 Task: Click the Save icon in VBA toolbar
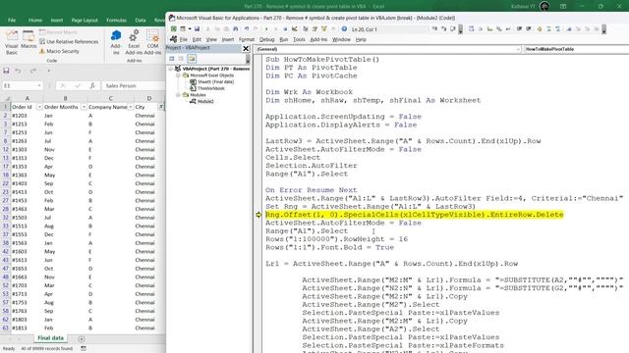[197, 29]
